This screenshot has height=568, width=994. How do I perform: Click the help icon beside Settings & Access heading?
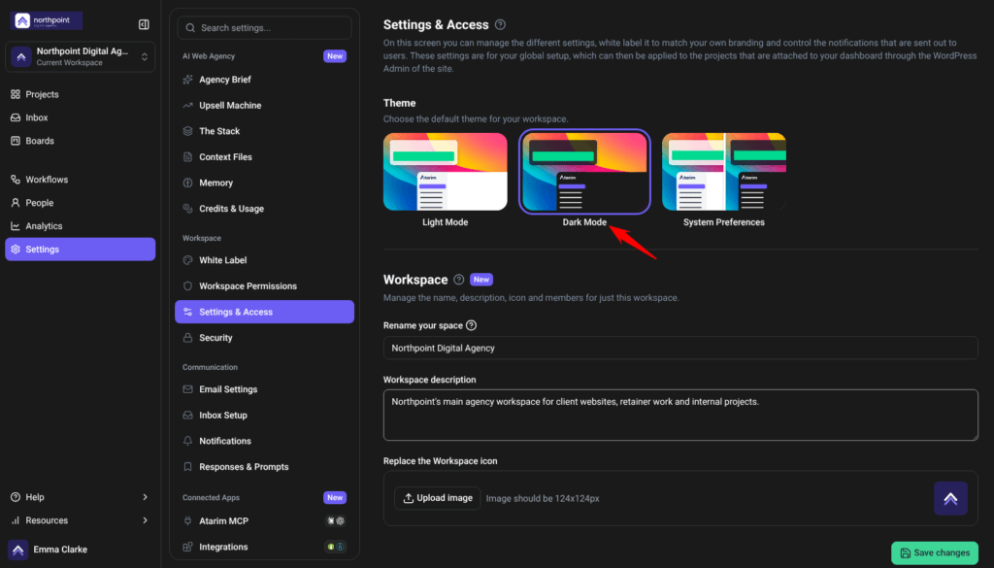(x=500, y=24)
